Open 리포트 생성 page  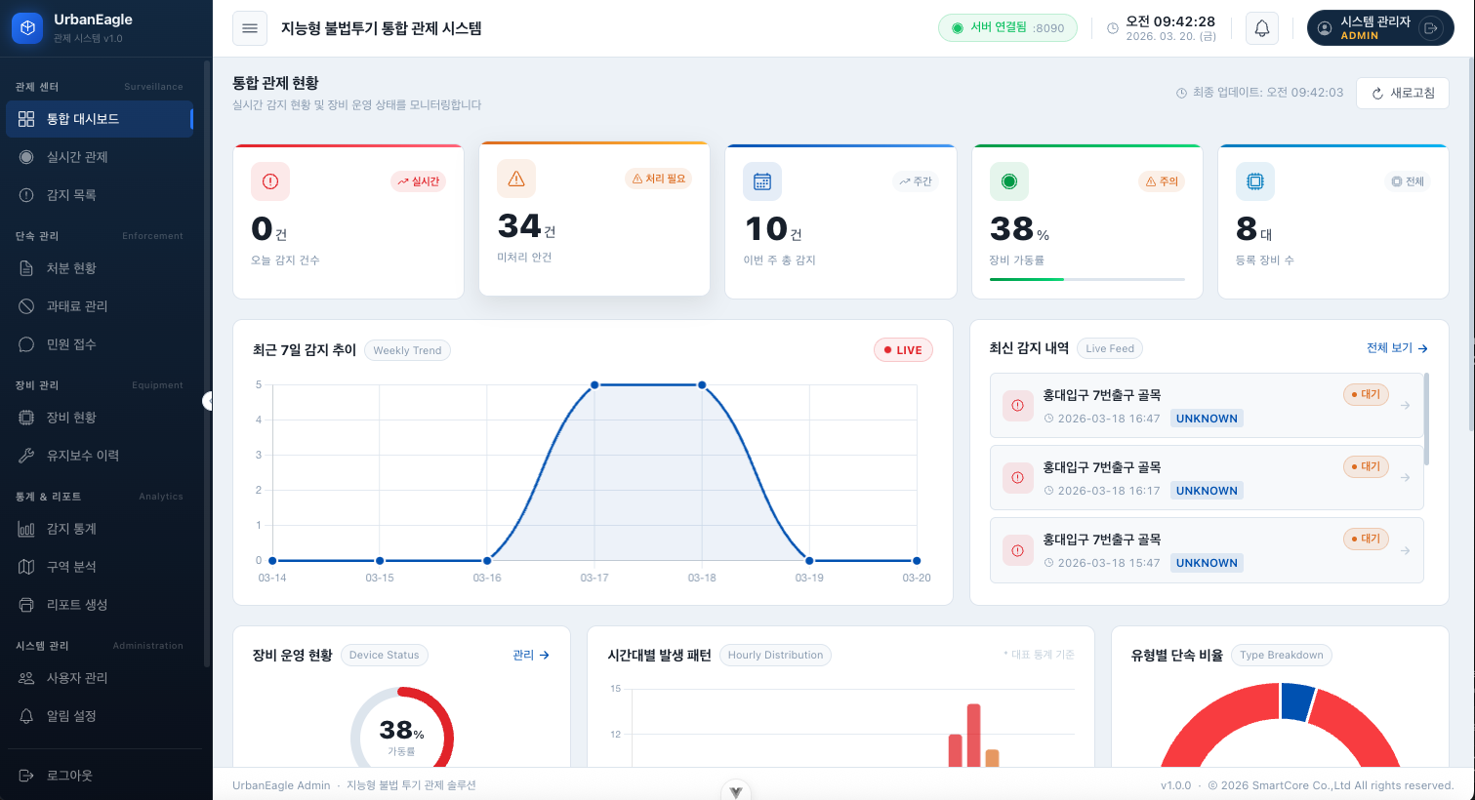coord(100,605)
